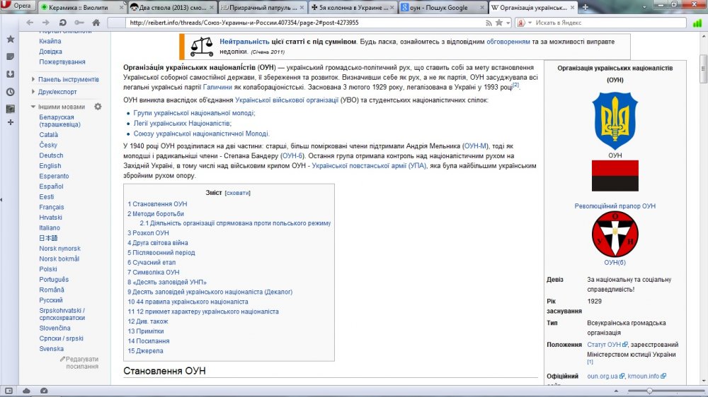Screen dimensions: 708x397
Task: Go back to the previous page
Action: (30, 23)
